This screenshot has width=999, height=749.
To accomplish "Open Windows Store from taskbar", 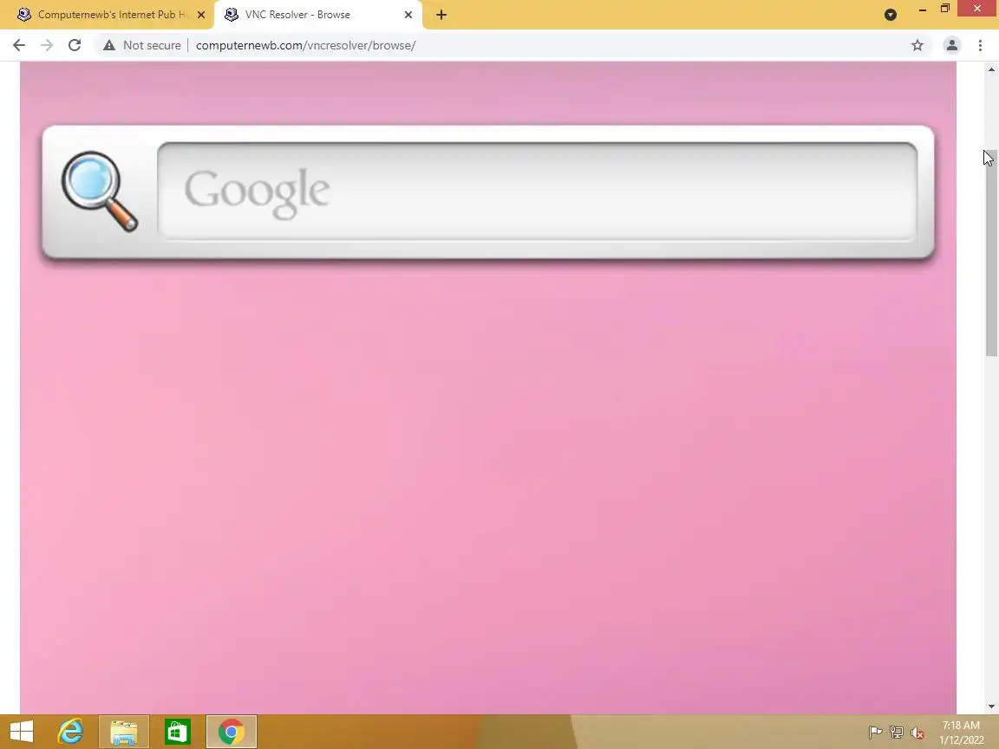I will (177, 732).
